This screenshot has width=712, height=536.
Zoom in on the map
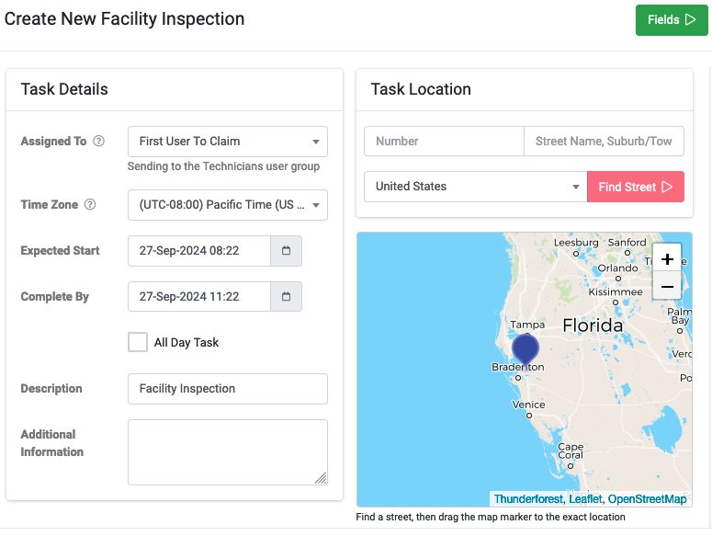[667, 259]
